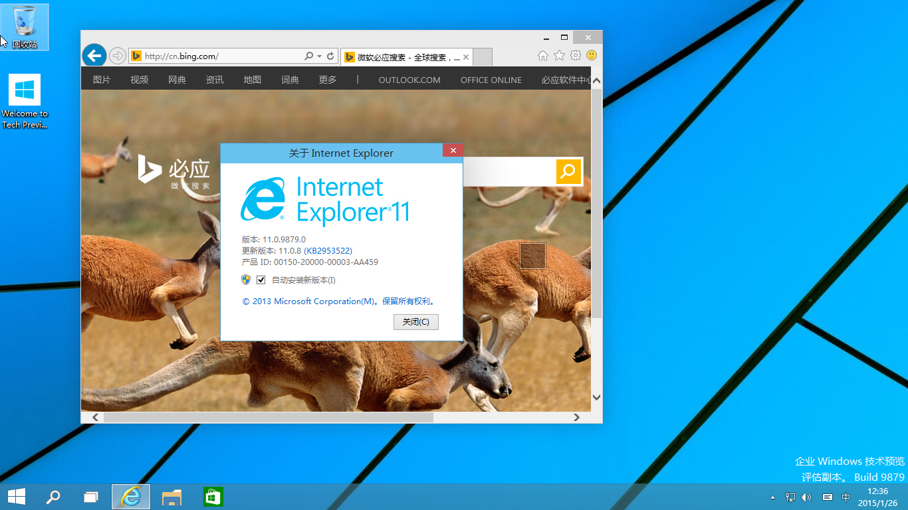Open taskbar Search magnifier
The image size is (908, 510).
coord(53,497)
